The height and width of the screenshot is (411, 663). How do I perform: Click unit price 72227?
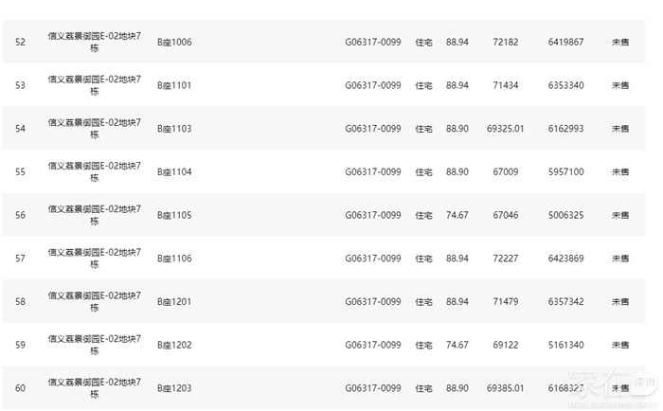tap(505, 259)
